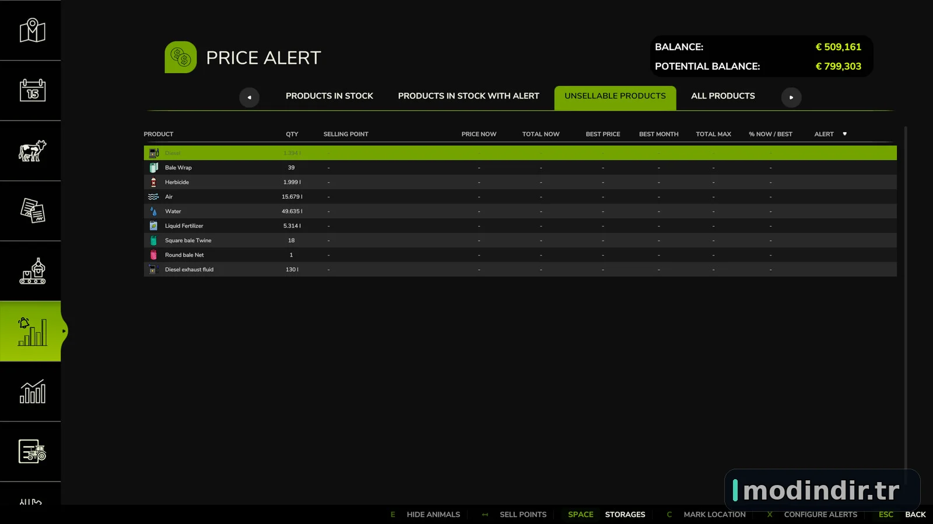Go to next tab with right arrow
This screenshot has width=933, height=524.
[791, 97]
